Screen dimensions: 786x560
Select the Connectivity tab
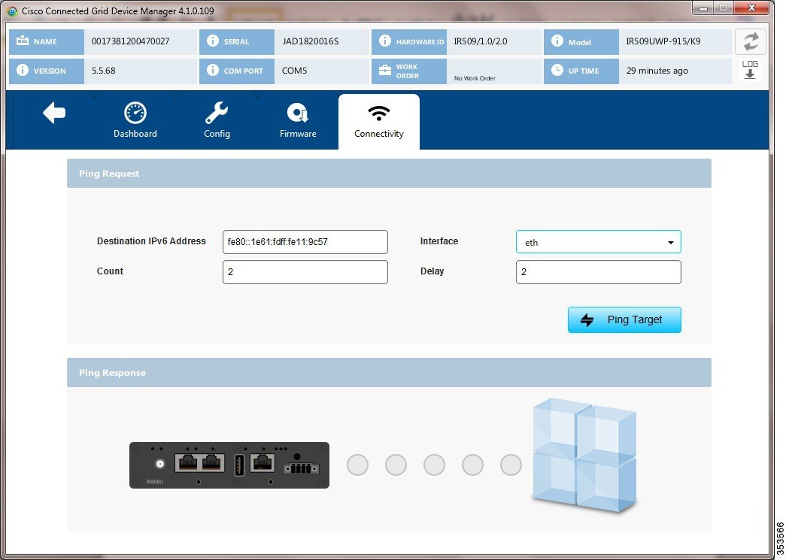(379, 121)
